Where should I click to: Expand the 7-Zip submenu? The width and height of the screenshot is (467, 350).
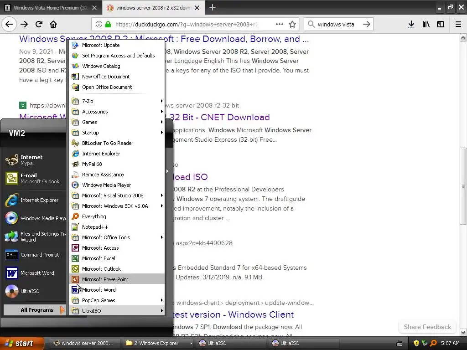click(117, 101)
